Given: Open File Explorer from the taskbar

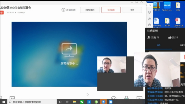Looking at the screenshot, I should coord(74,102).
